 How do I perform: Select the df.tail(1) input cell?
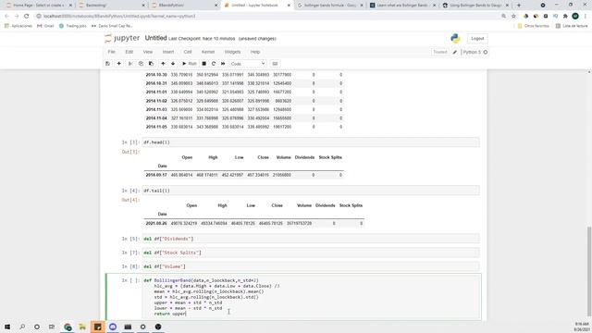(x=311, y=191)
